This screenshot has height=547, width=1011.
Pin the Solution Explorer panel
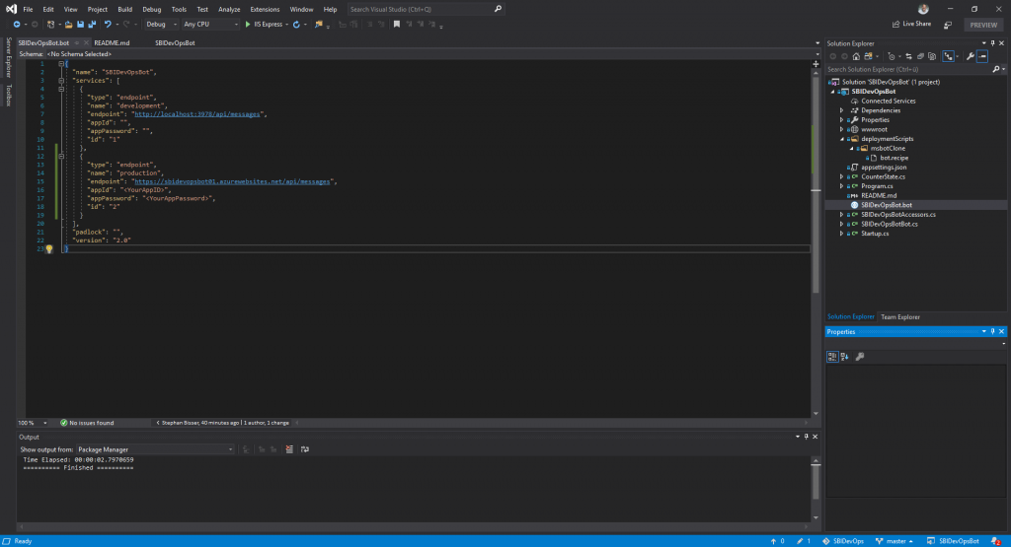coord(992,43)
